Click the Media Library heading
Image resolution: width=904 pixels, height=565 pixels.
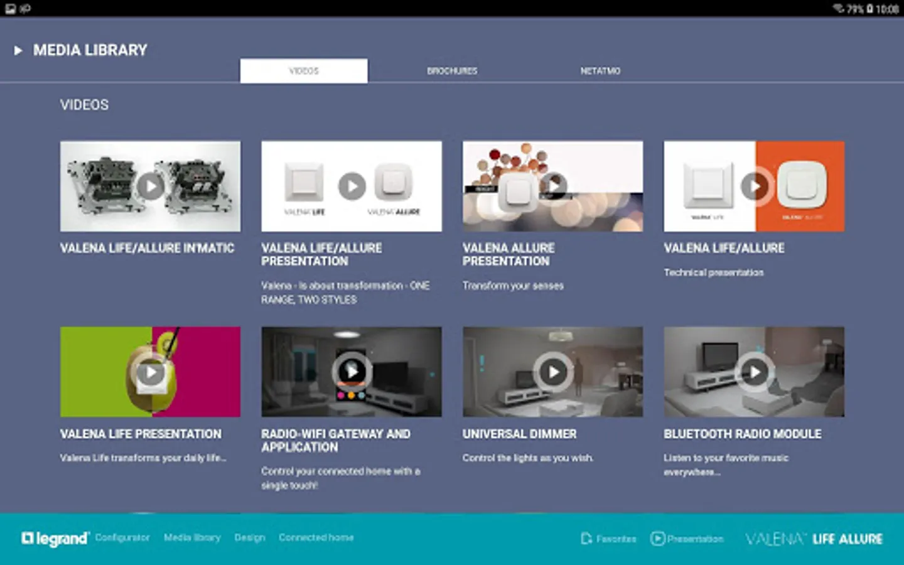pyautogui.click(x=90, y=50)
